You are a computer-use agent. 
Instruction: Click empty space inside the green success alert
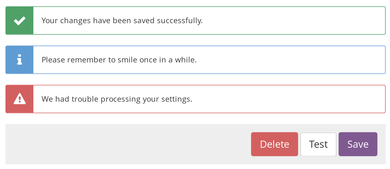[293, 21]
